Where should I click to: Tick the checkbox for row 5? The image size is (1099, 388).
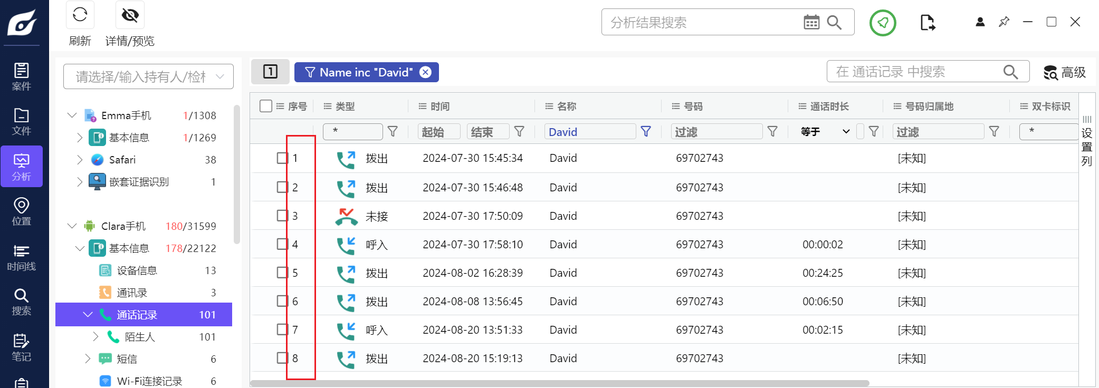[282, 273]
